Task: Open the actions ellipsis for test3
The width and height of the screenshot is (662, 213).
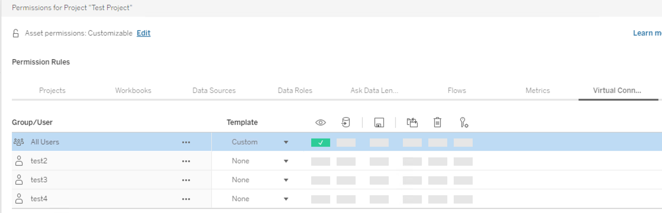Action: [x=186, y=180]
